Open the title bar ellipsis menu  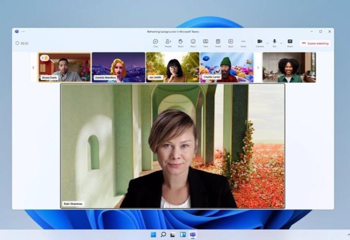pyautogui.click(x=23, y=31)
